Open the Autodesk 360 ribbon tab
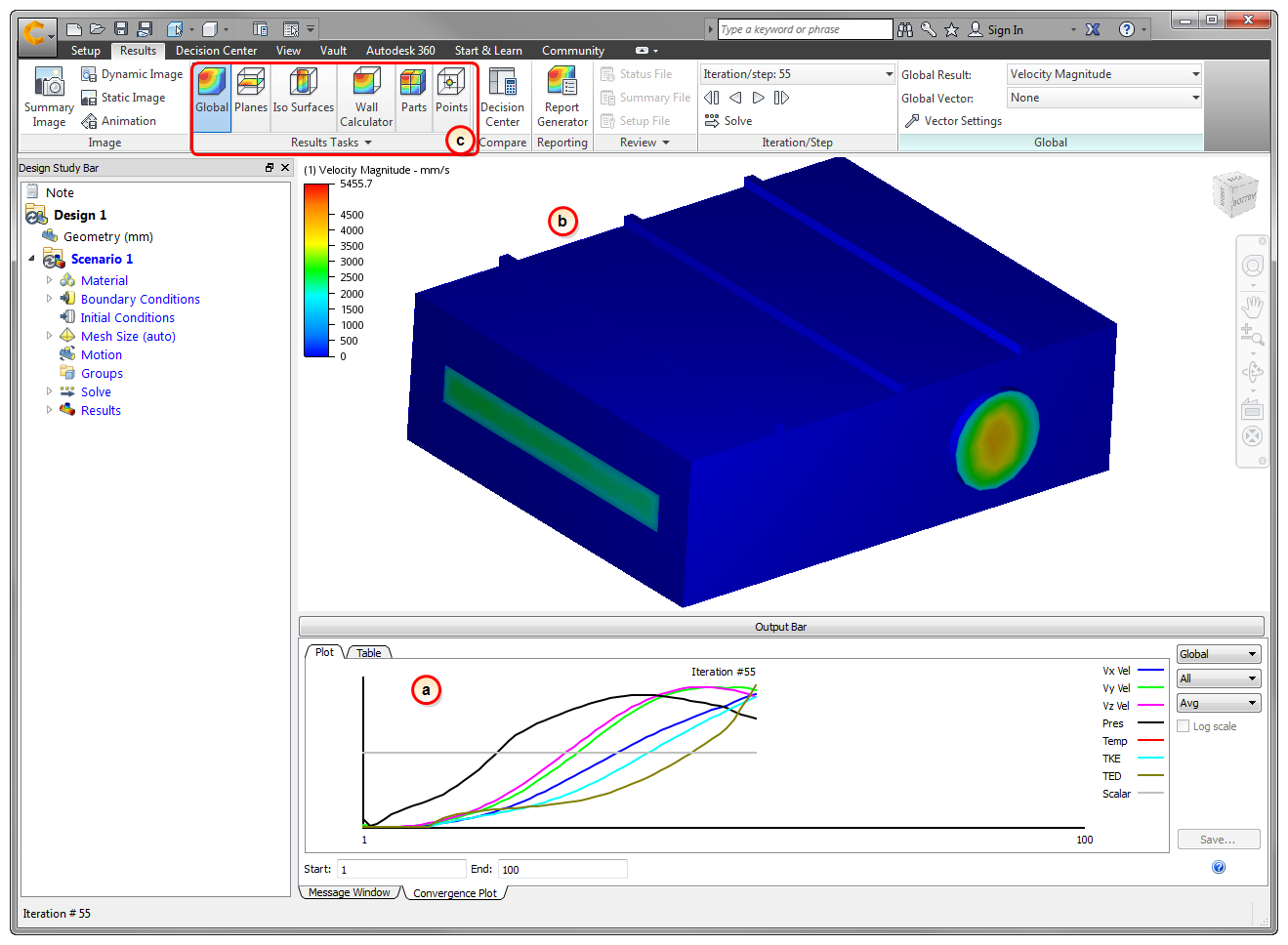Viewport: 1288px width, 945px height. point(400,51)
